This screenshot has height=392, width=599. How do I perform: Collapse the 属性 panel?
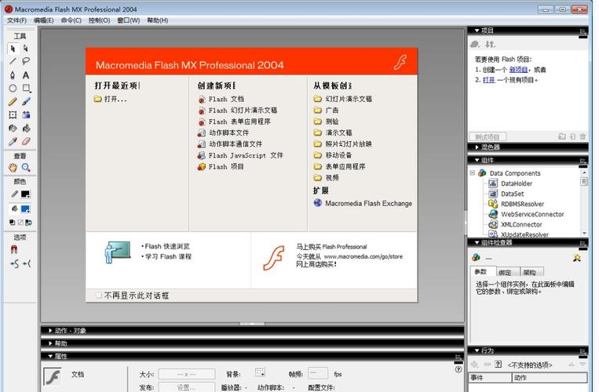50,356
